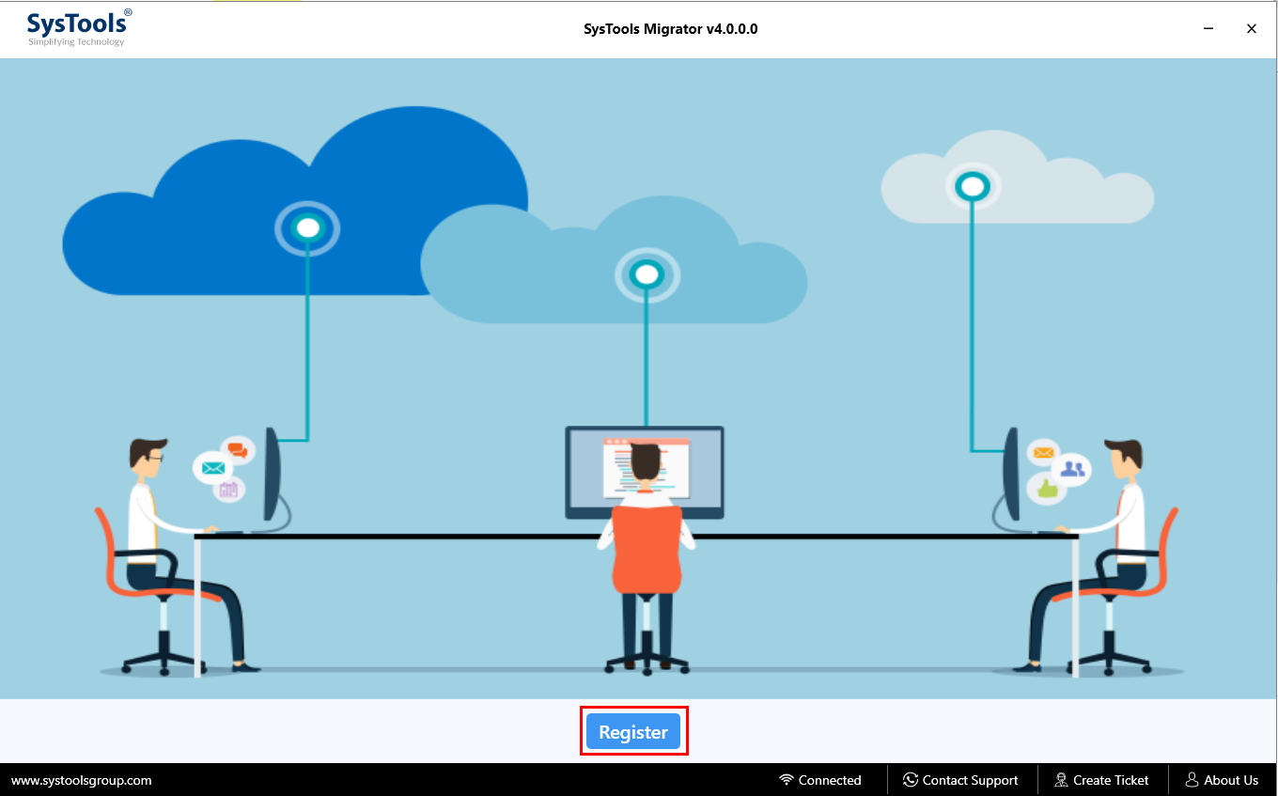The image size is (1278, 796).
Task: Click the SysTools Migrator v4.0.0.0 title
Action: [x=671, y=29]
